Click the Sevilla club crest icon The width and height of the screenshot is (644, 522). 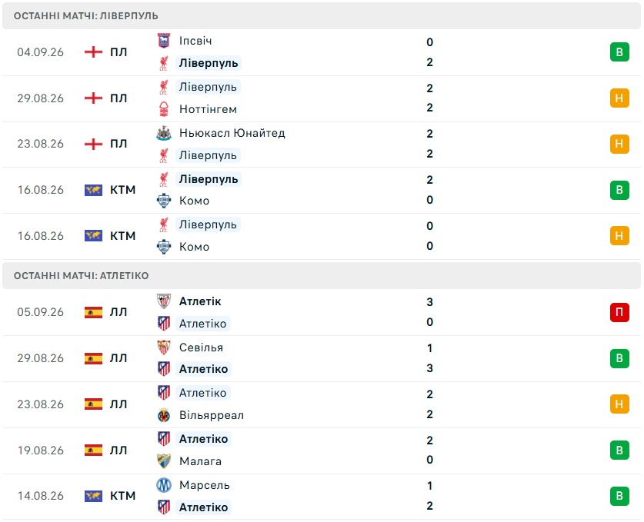pyautogui.click(x=164, y=347)
